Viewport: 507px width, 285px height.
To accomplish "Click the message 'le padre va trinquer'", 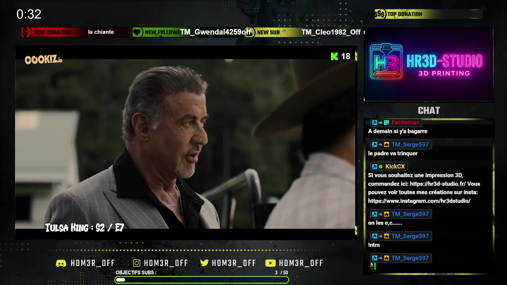I will [x=393, y=153].
